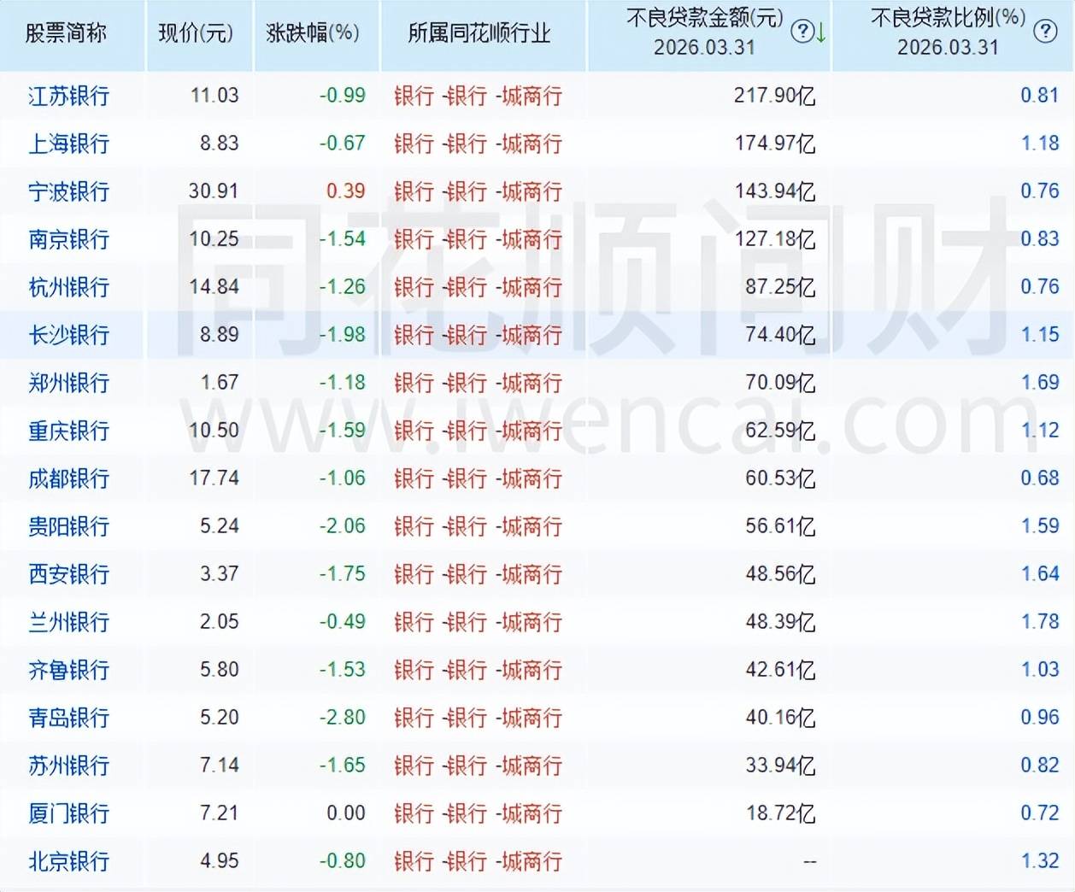Open 杭州银行 stock link

click(69, 287)
